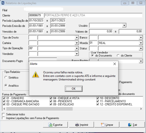This screenshot has width=146, height=133.
Task: Open the Usuário dropdown list
Action: click(x=124, y=25)
